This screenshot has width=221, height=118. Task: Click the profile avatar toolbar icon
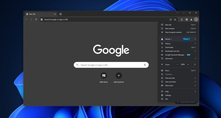coord(191,20)
